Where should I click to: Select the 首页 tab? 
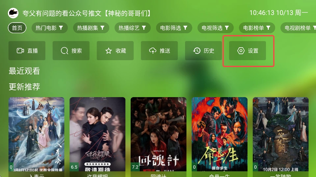17,28
